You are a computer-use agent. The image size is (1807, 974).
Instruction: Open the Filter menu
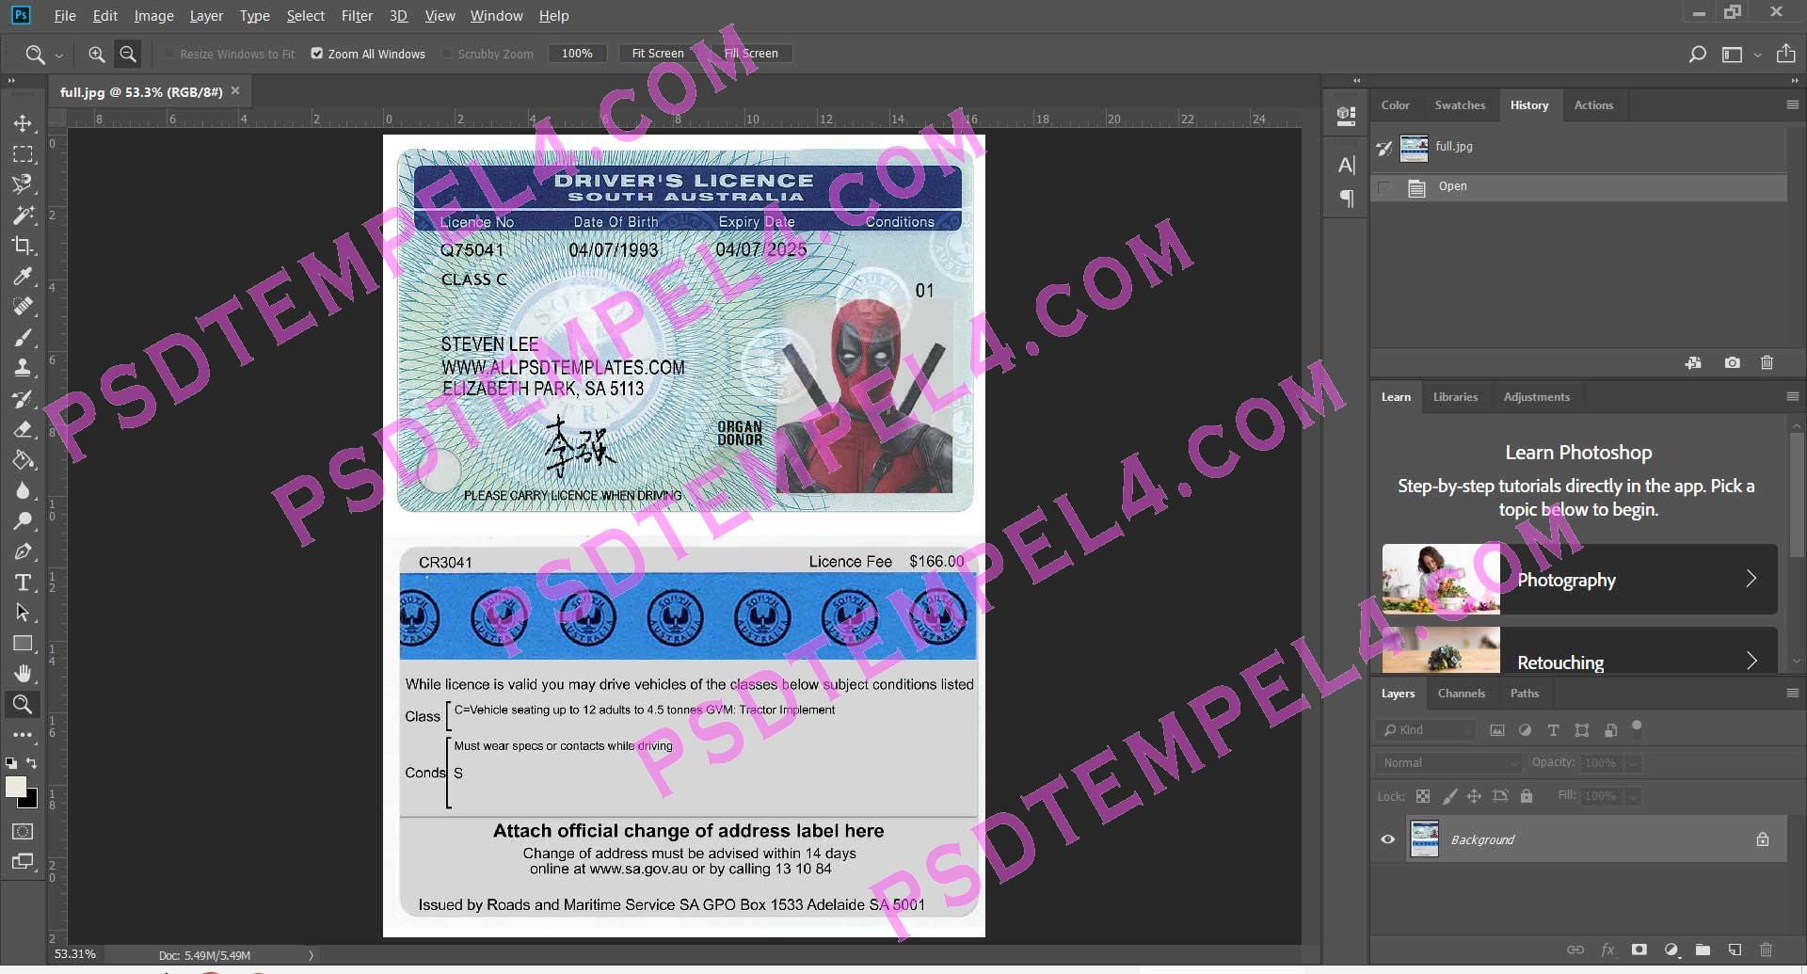[x=357, y=16]
